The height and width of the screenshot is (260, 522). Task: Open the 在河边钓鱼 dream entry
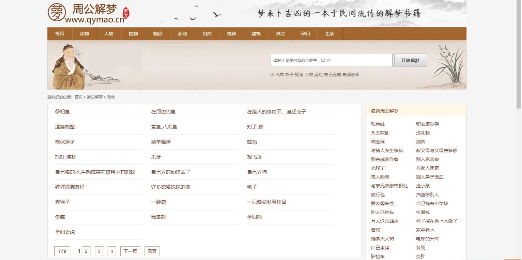tap(163, 112)
